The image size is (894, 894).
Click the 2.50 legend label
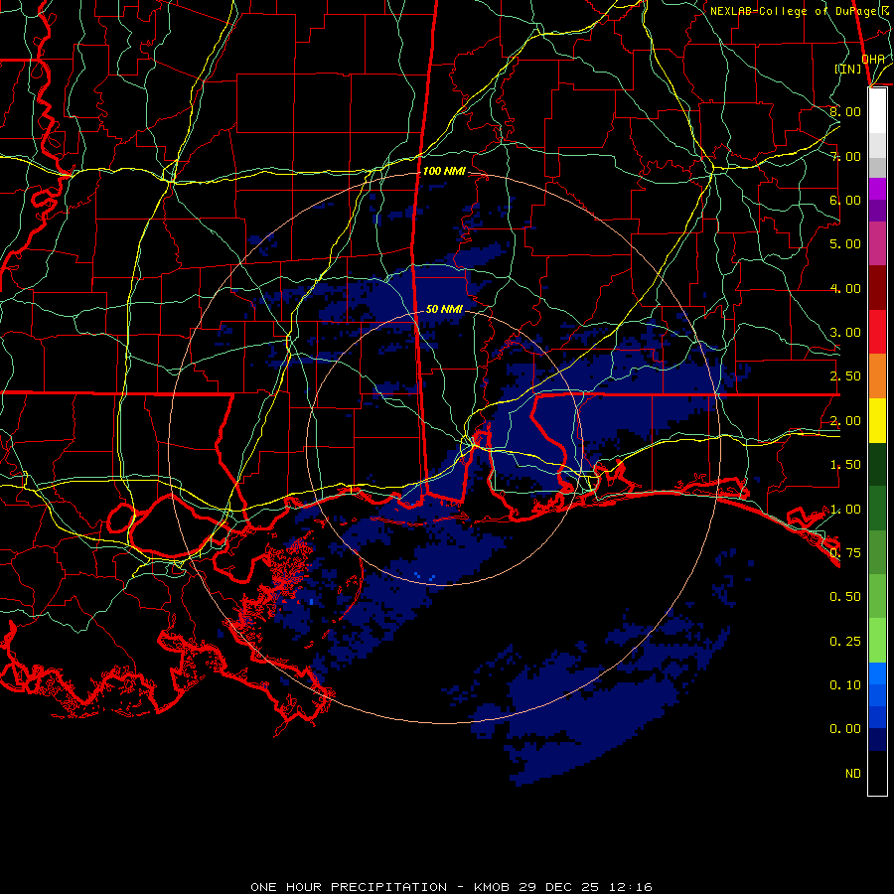coord(845,376)
